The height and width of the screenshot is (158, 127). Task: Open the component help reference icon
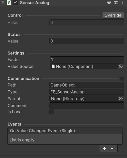109,2
